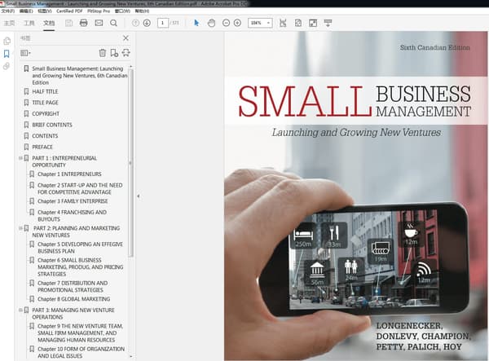This screenshot has width=489, height=361.
Task: Select the PART 2: PLANNING AND MARKETING bookmark
Action: tap(76, 231)
